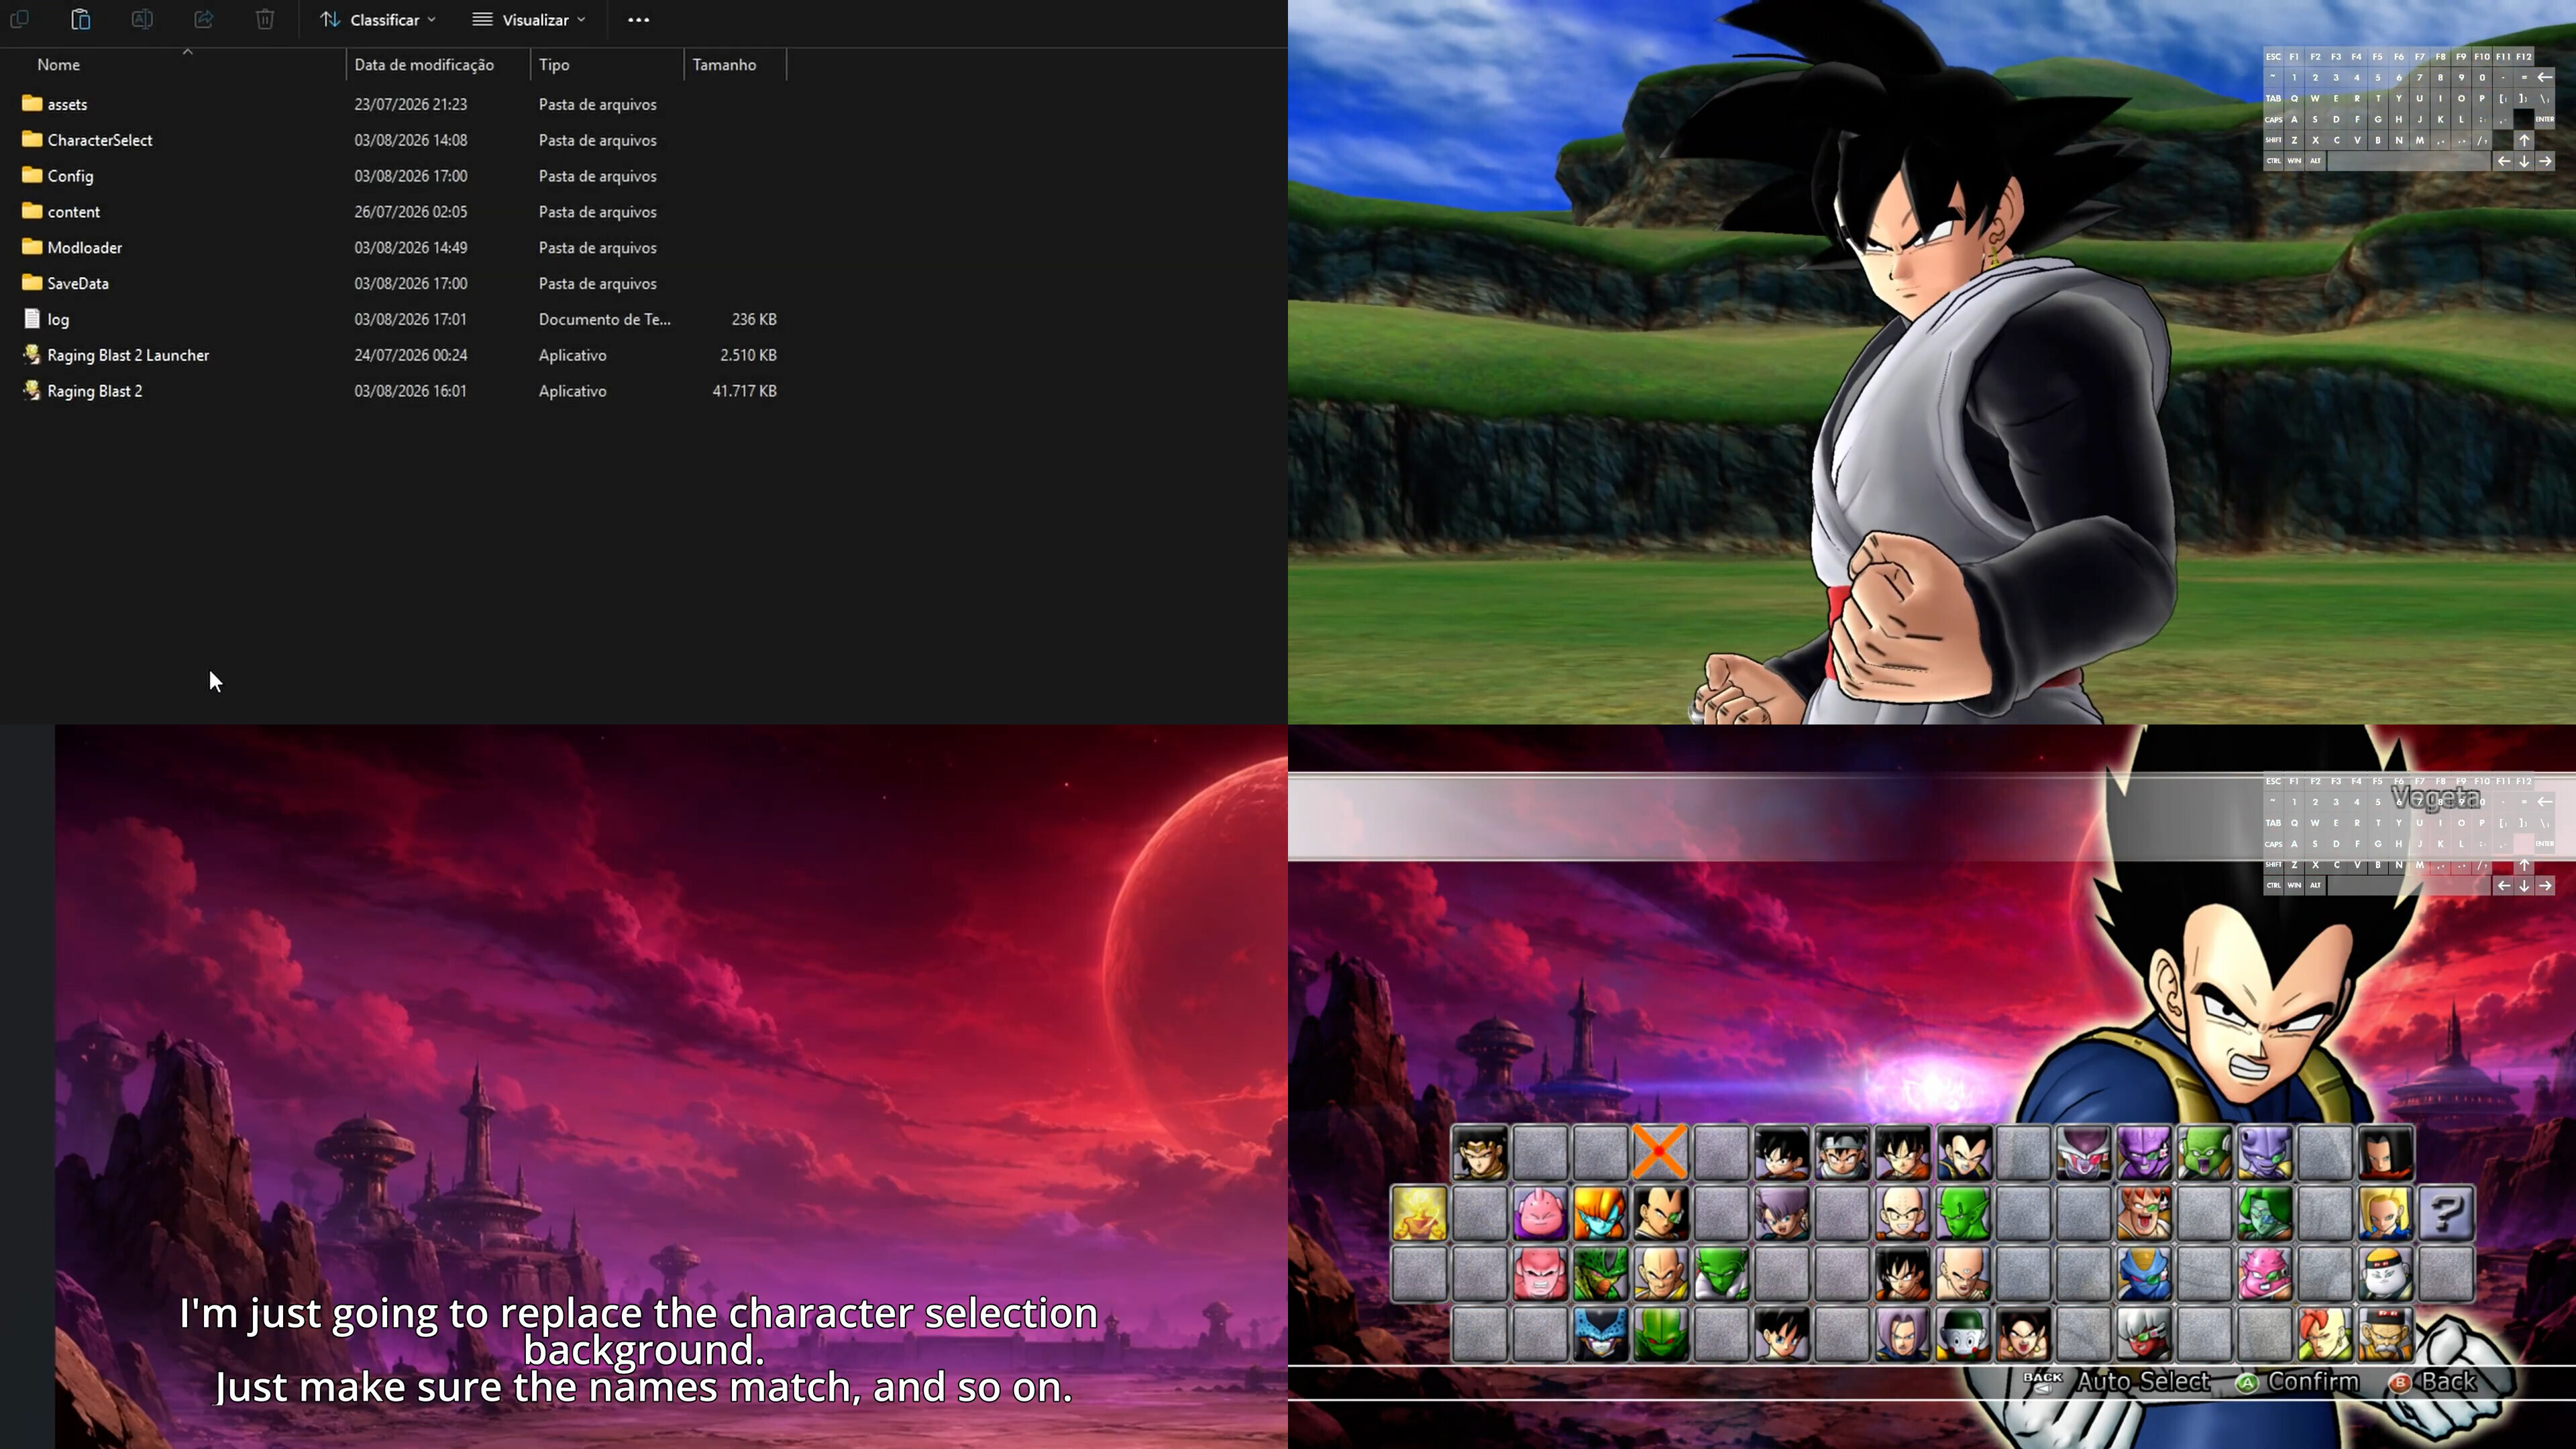Screen dimensions: 2576x1449
Task: Select the content folder icon
Action: tap(32, 211)
